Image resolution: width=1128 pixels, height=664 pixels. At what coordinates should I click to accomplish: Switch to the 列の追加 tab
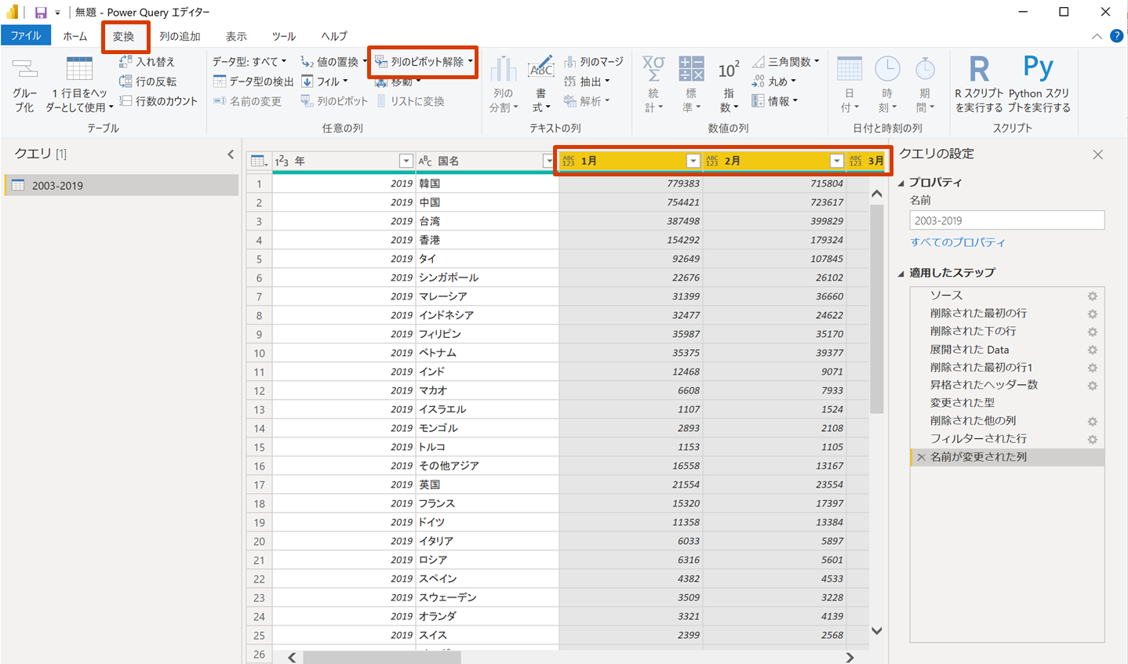(180, 36)
